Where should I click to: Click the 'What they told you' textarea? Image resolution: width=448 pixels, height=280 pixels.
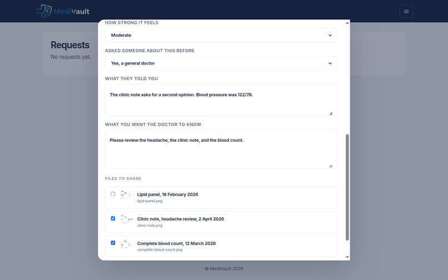221,100
